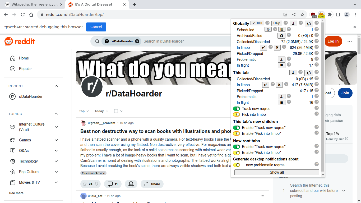Expand rule 1 in the subreddit rules
This screenshot has height=203, width=361.
pos(344,191)
